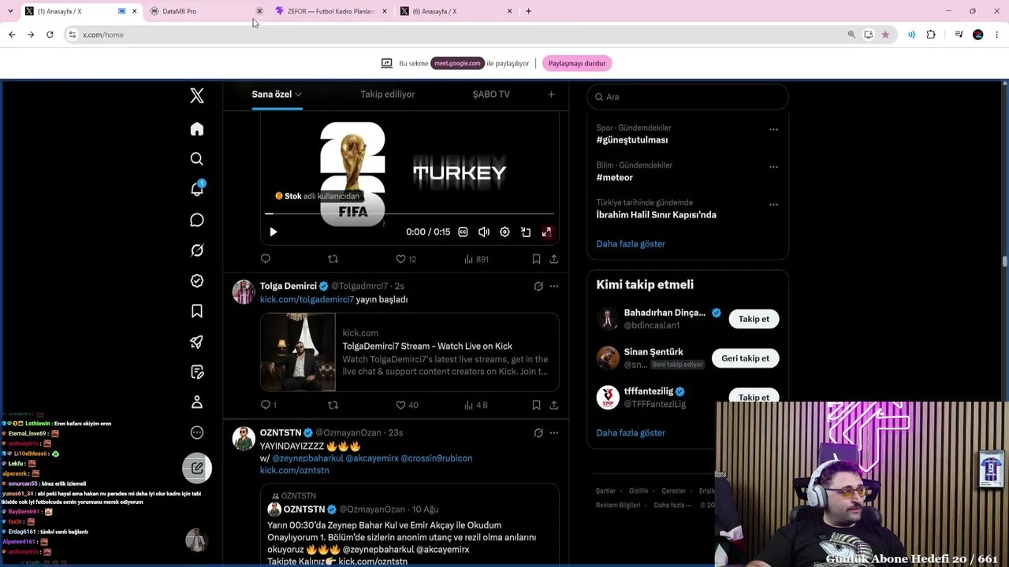Open options for #meteor trend
This screenshot has height=567, width=1009.
click(773, 167)
